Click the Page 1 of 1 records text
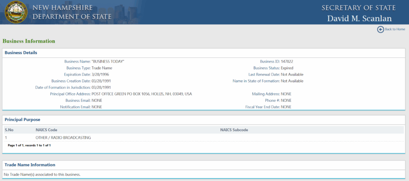Viewport: 409px width, 181px height. pyautogui.click(x=29, y=145)
